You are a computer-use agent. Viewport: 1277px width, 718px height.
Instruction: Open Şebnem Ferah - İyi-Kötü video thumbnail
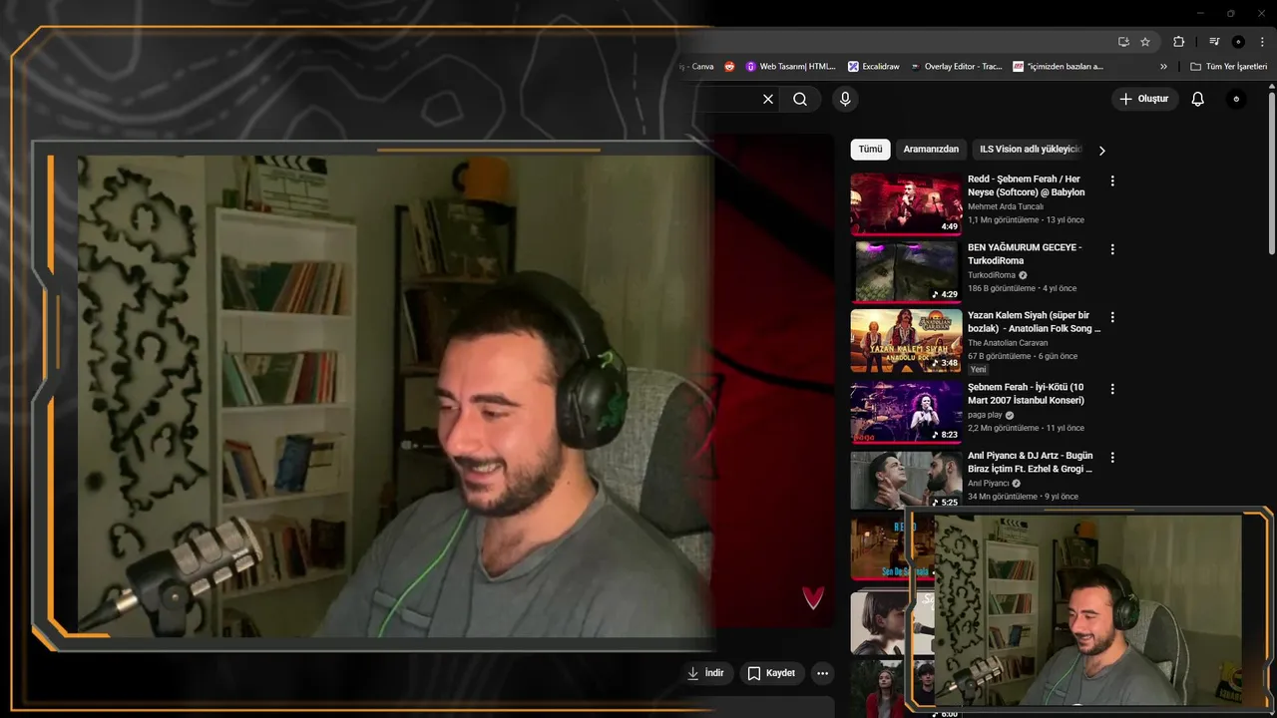point(906,412)
